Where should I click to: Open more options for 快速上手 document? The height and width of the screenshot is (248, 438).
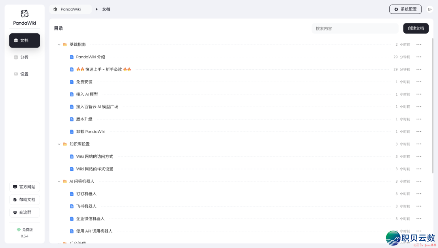tap(419, 69)
